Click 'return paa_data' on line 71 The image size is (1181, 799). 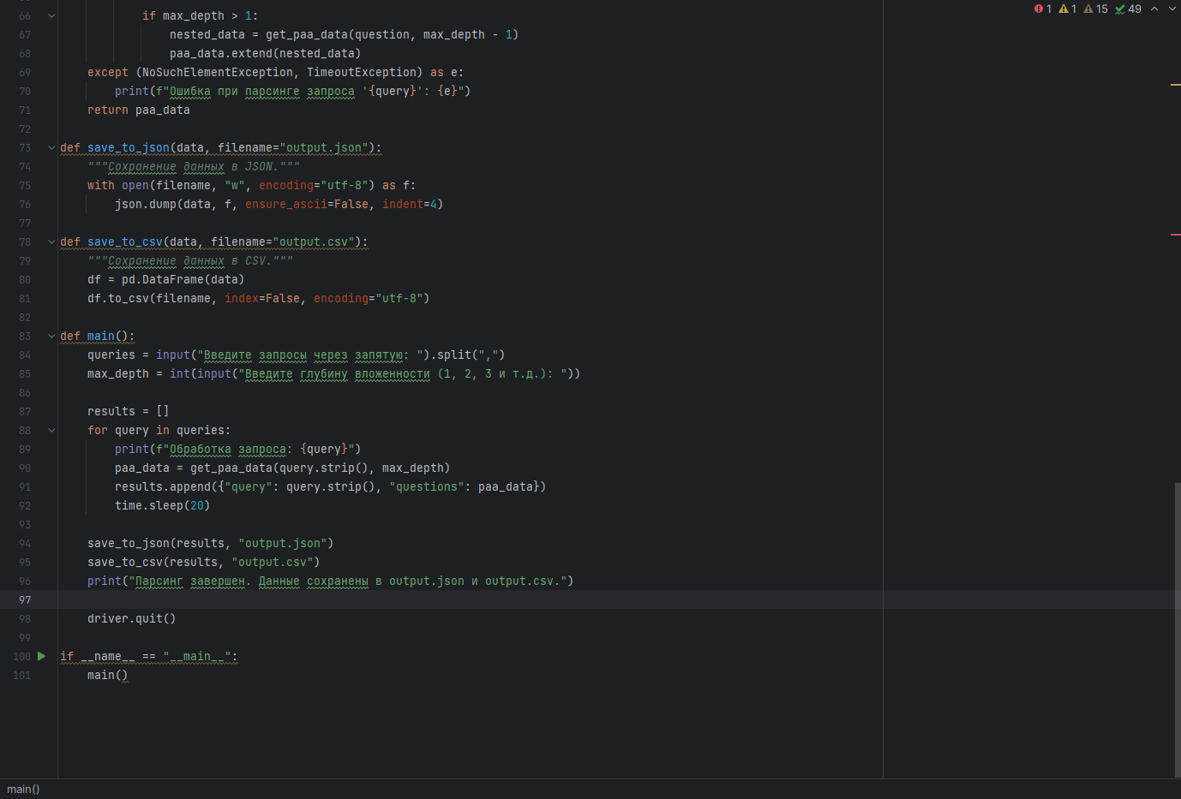pos(138,110)
